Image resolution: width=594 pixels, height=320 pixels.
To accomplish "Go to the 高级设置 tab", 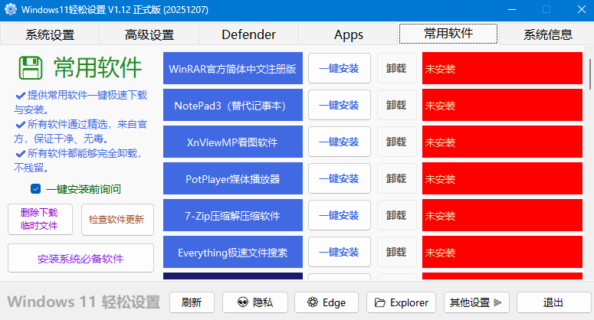I will tap(149, 34).
